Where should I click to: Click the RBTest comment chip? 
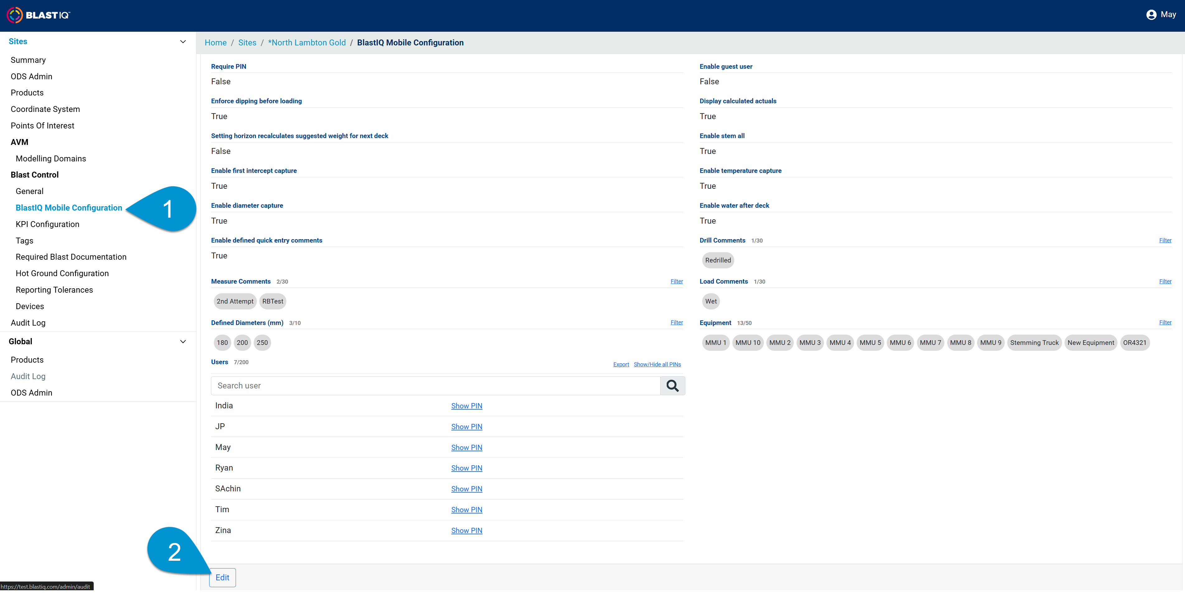[273, 302]
